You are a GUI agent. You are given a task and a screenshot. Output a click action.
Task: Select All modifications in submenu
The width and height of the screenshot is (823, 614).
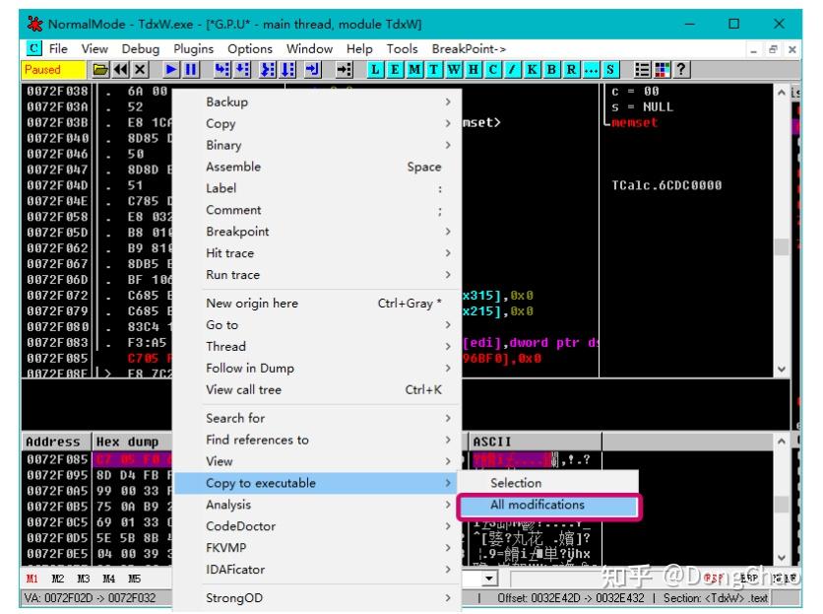538,505
